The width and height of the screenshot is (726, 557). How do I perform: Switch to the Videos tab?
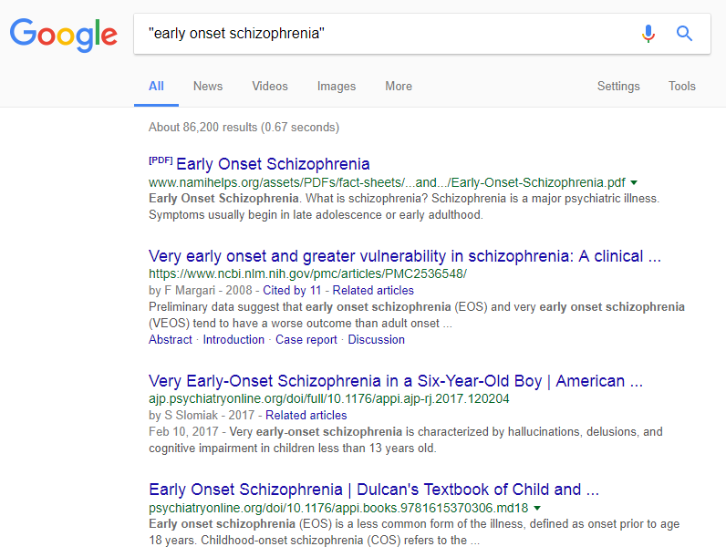click(x=270, y=87)
